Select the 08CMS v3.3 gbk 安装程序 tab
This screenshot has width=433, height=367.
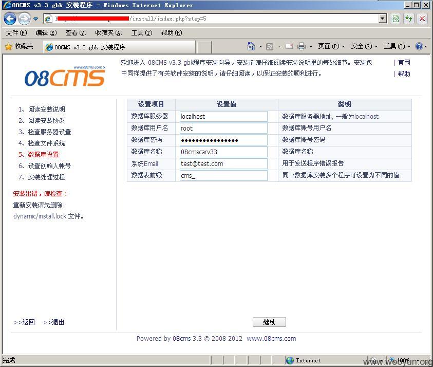coord(119,47)
